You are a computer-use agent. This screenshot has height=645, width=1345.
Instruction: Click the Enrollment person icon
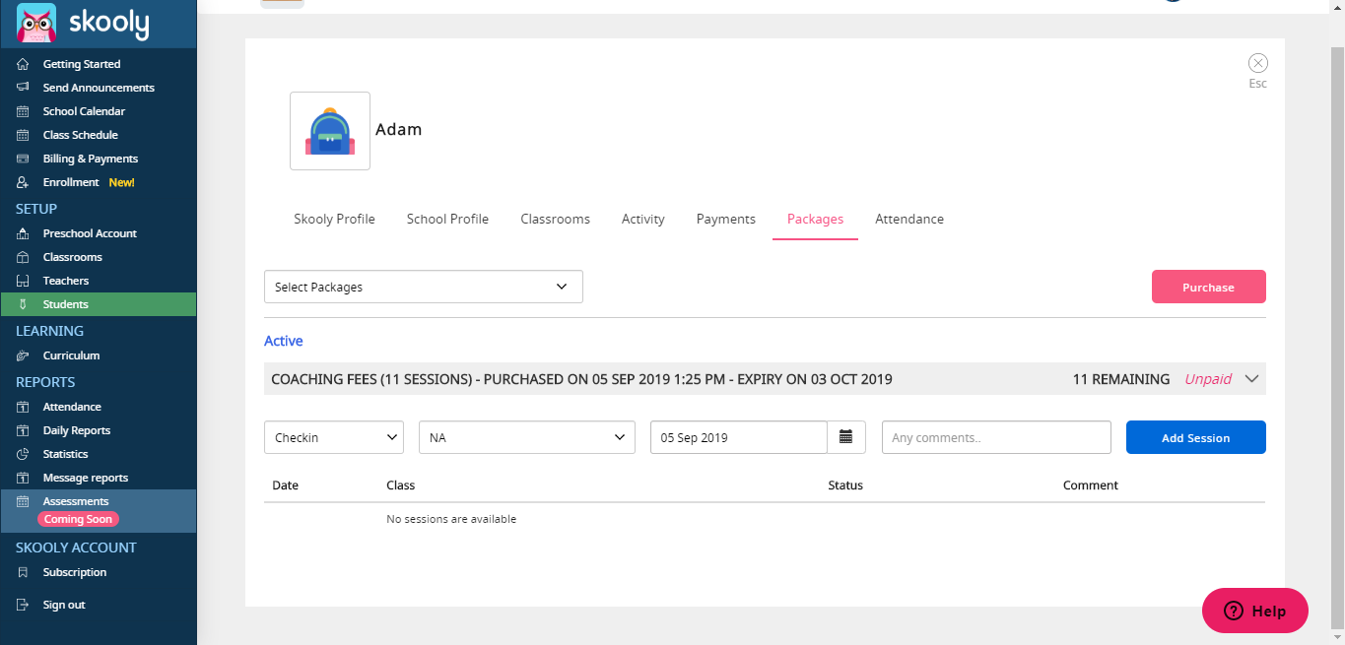23,182
